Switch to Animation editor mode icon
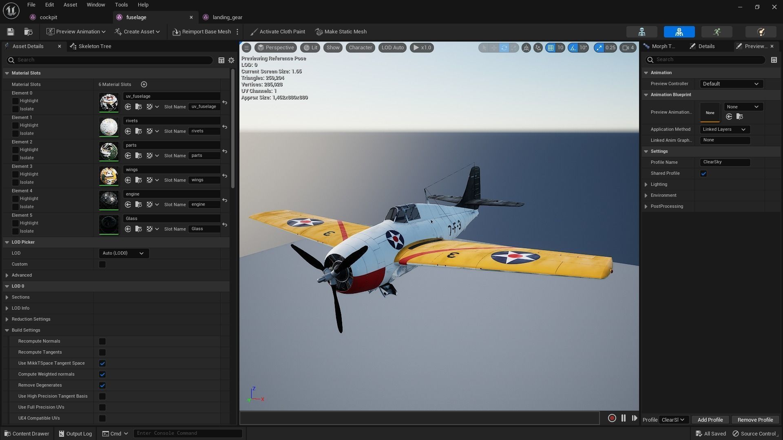The width and height of the screenshot is (783, 440). [717, 32]
